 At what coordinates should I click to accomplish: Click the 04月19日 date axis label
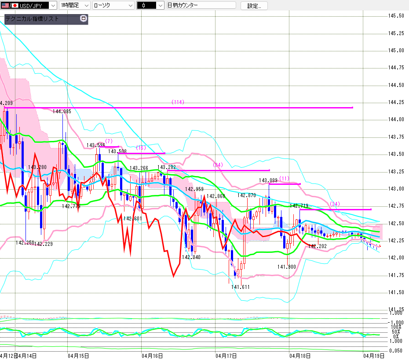(x=374, y=356)
